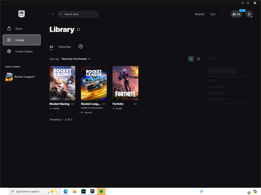This screenshot has height=195, width=261.
Task: Add a new collection with plus icon
Action: (x=80, y=46)
